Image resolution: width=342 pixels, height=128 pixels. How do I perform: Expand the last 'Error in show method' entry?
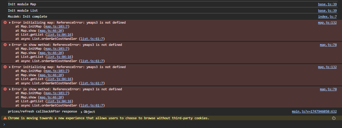tap(10, 89)
